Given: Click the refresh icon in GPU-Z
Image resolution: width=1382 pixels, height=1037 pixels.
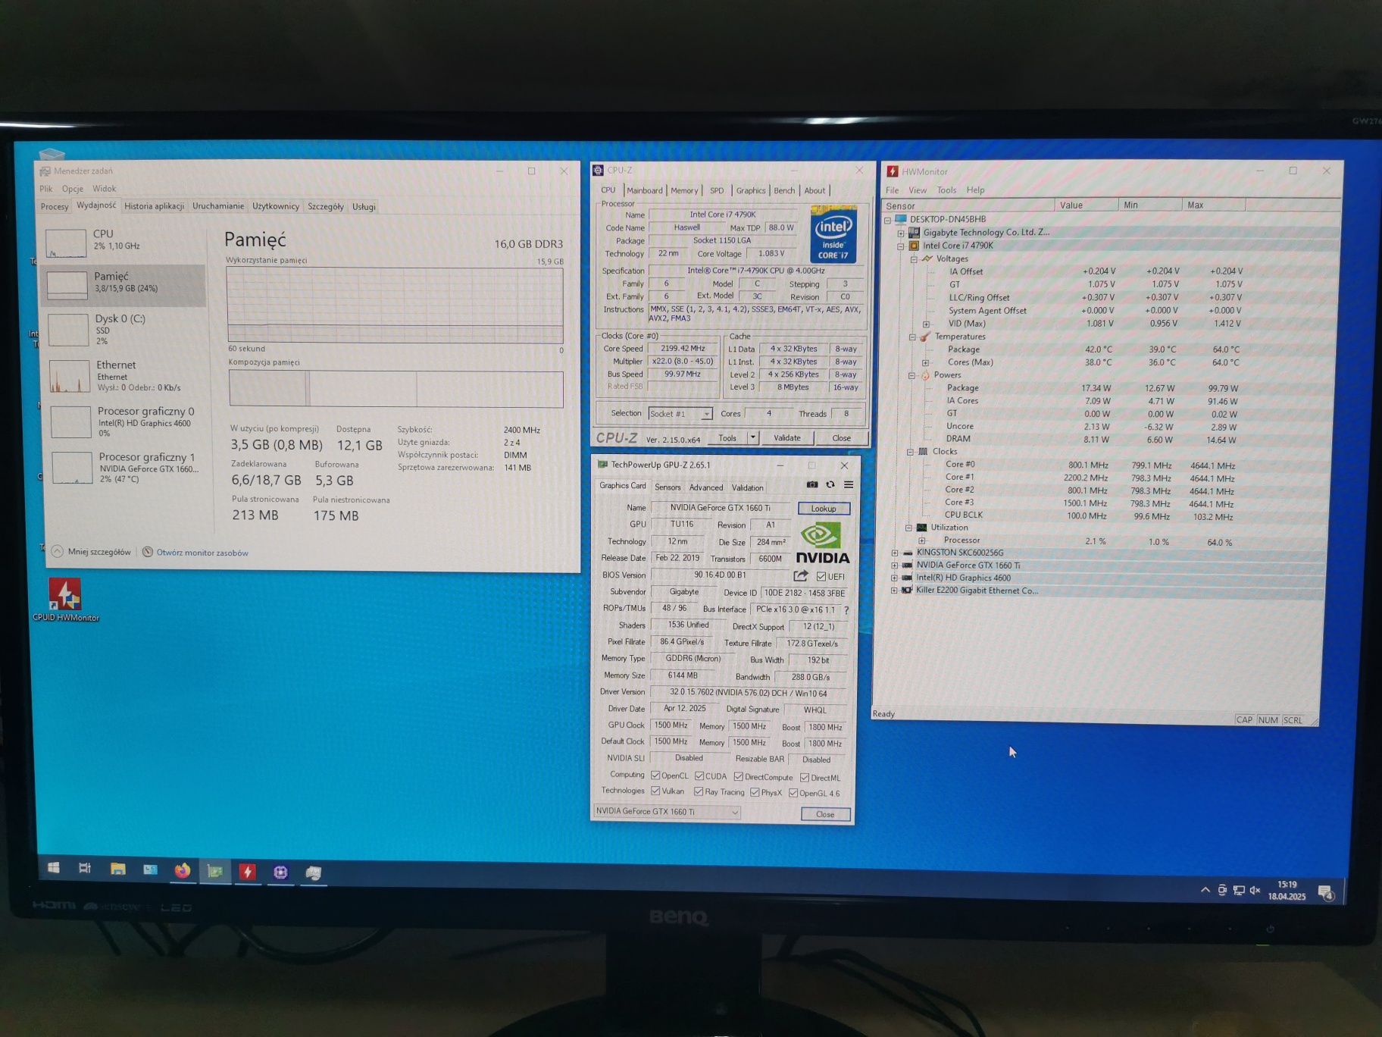Looking at the screenshot, I should [830, 484].
